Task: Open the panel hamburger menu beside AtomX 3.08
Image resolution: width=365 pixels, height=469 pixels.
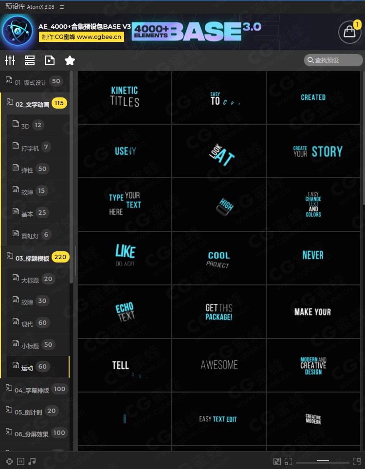Action: 62,7
